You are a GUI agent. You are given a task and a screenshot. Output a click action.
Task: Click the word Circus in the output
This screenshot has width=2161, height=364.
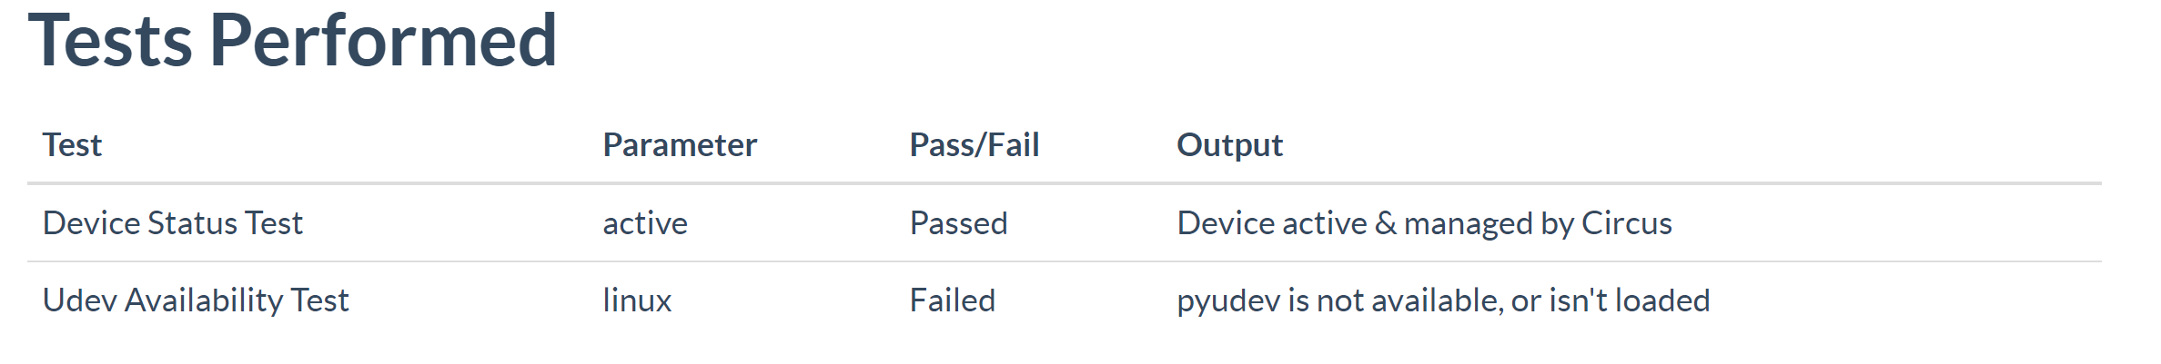(1627, 223)
